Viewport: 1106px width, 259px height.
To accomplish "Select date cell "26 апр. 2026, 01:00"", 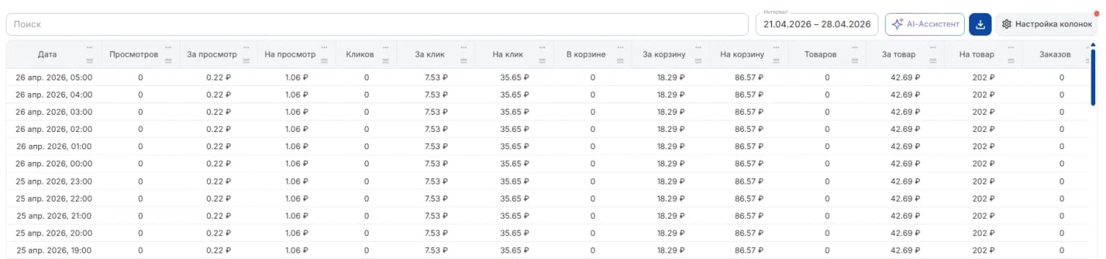I will pos(54,146).
